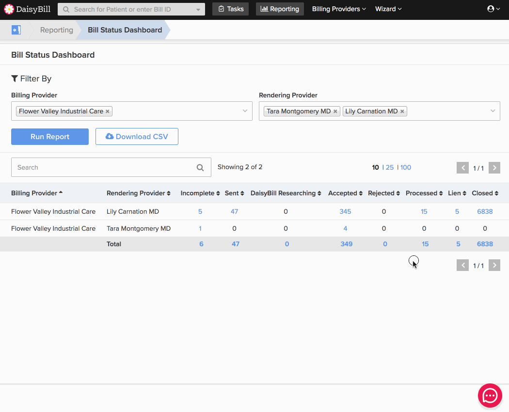The width and height of the screenshot is (509, 412).
Task: Remove Flower Valley Industrial Care tag
Action: pos(108,111)
